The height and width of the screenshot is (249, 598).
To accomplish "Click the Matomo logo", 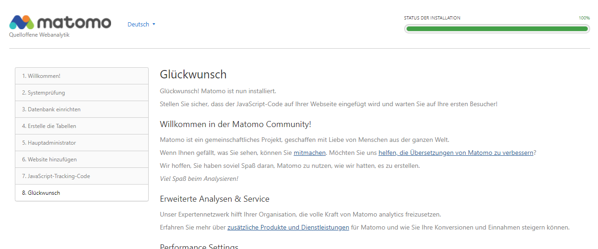I will tap(60, 22).
